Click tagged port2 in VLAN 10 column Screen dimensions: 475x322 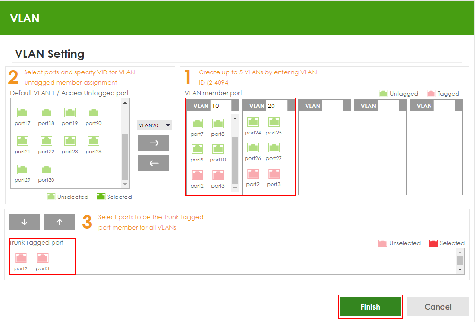(x=197, y=176)
